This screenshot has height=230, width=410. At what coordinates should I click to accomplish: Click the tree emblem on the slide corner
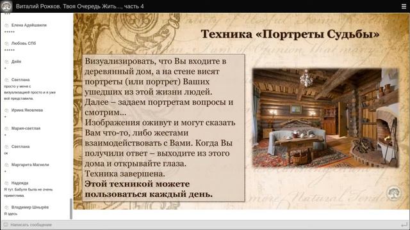393,193
